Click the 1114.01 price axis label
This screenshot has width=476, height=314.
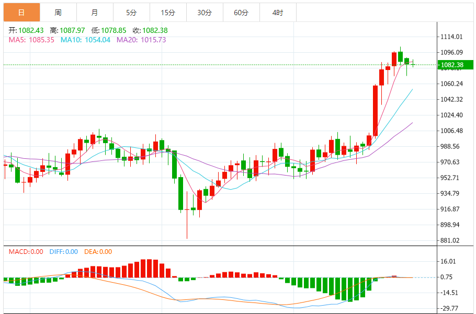(x=452, y=37)
